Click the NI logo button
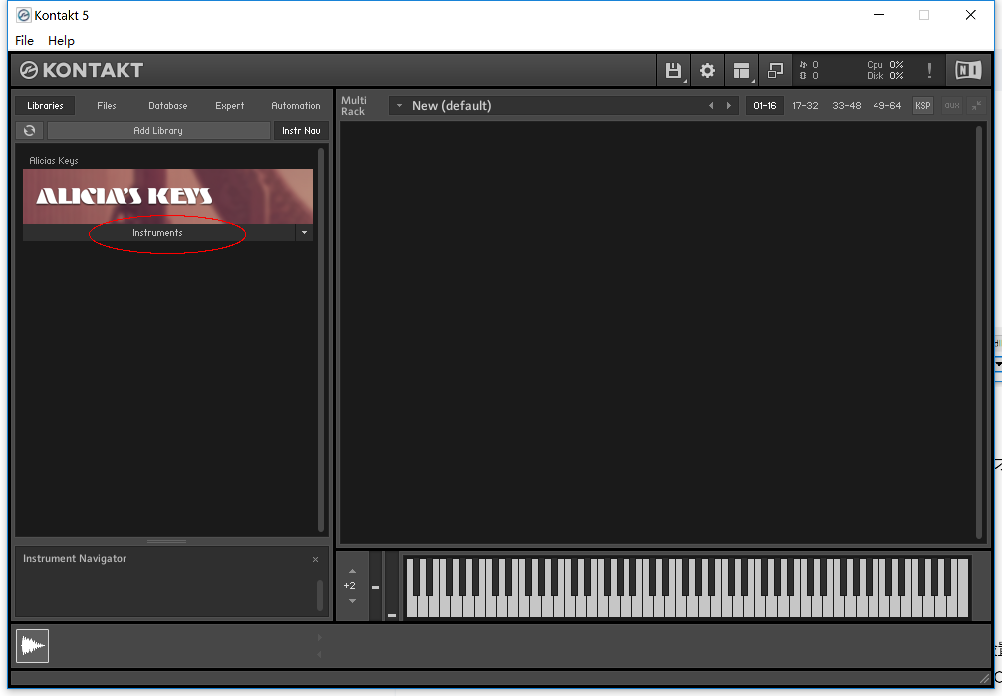Viewport: 1002px width, 696px height. click(x=968, y=70)
